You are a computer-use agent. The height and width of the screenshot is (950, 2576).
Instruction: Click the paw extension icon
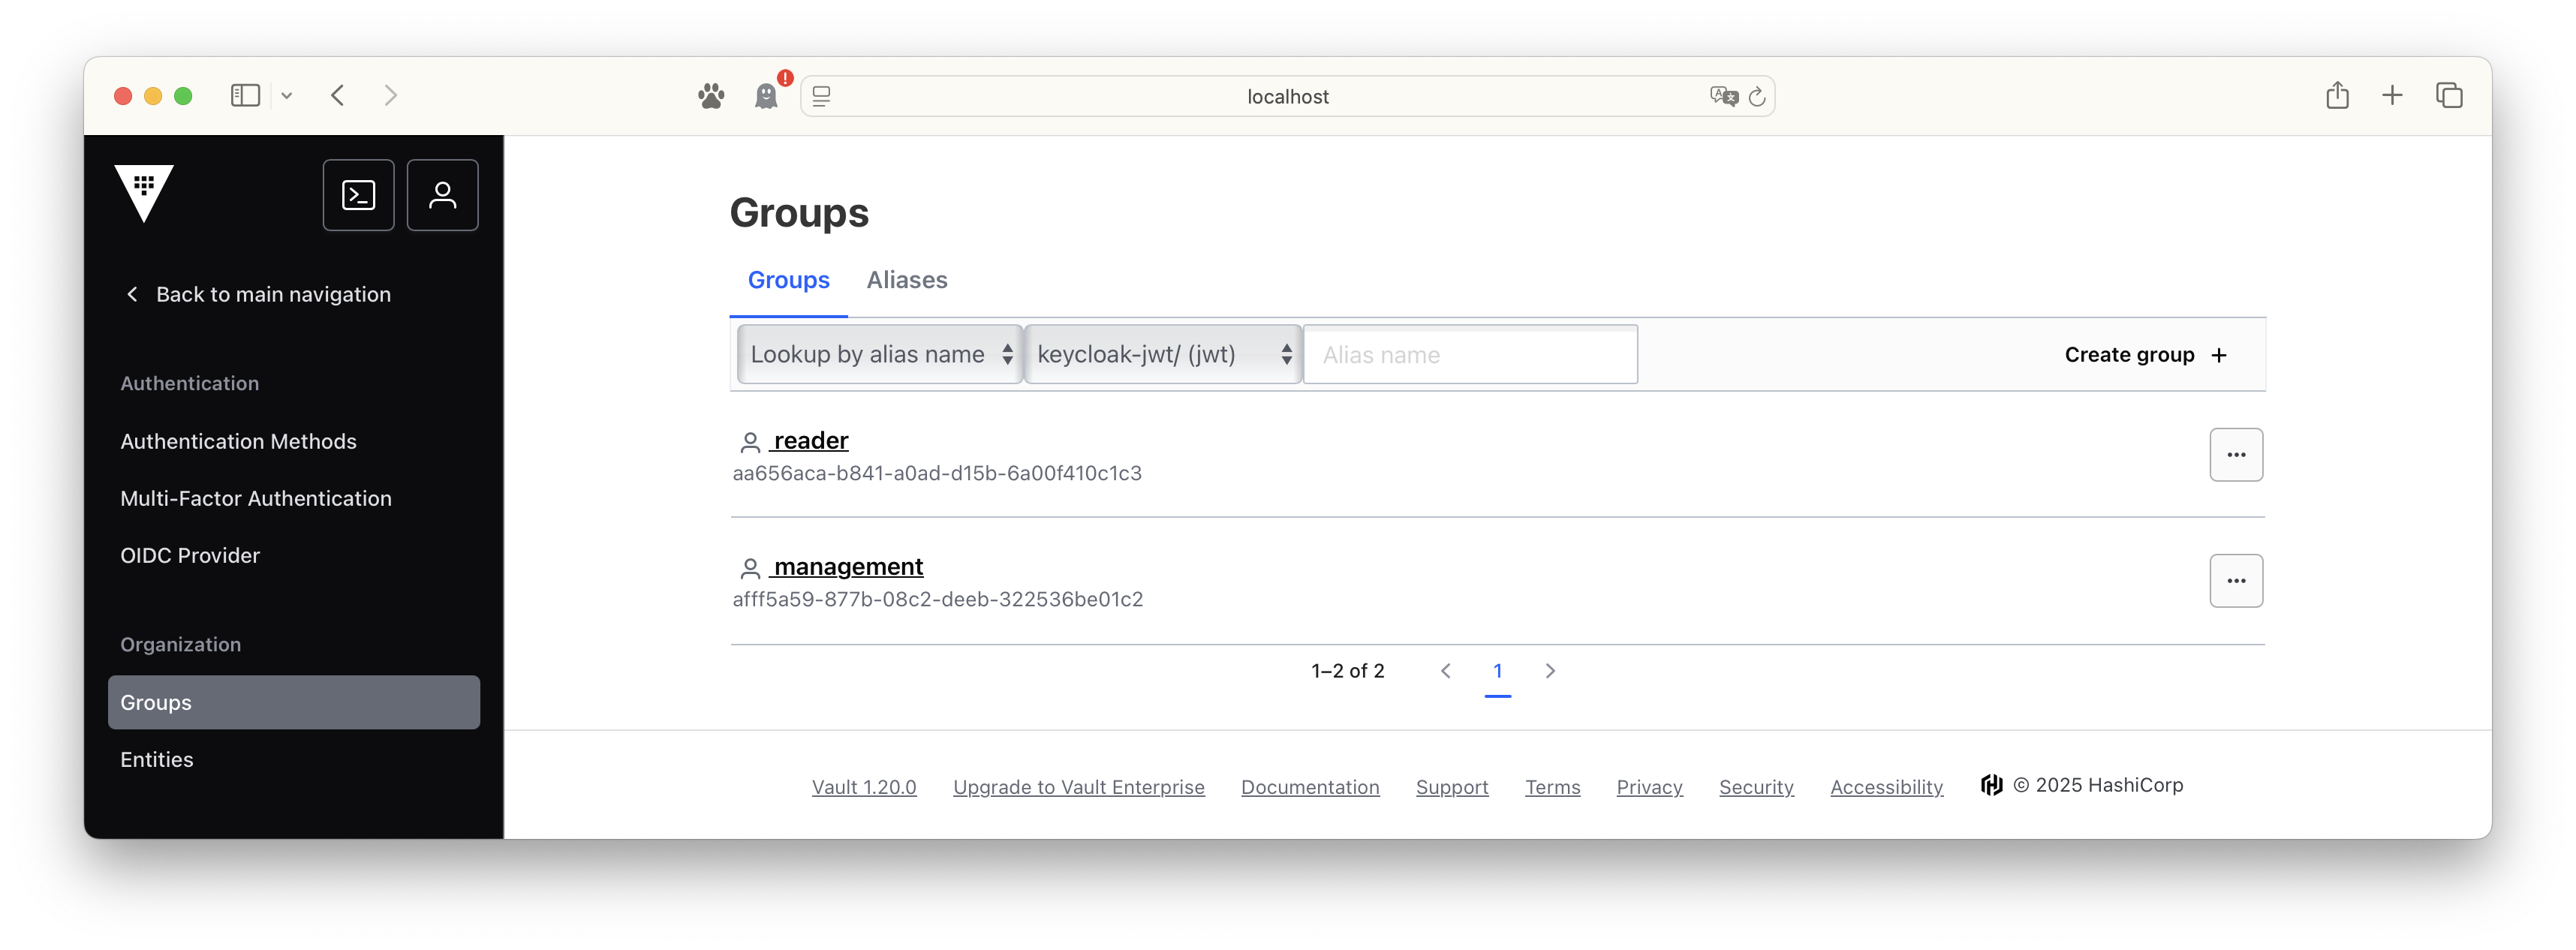coord(711,96)
